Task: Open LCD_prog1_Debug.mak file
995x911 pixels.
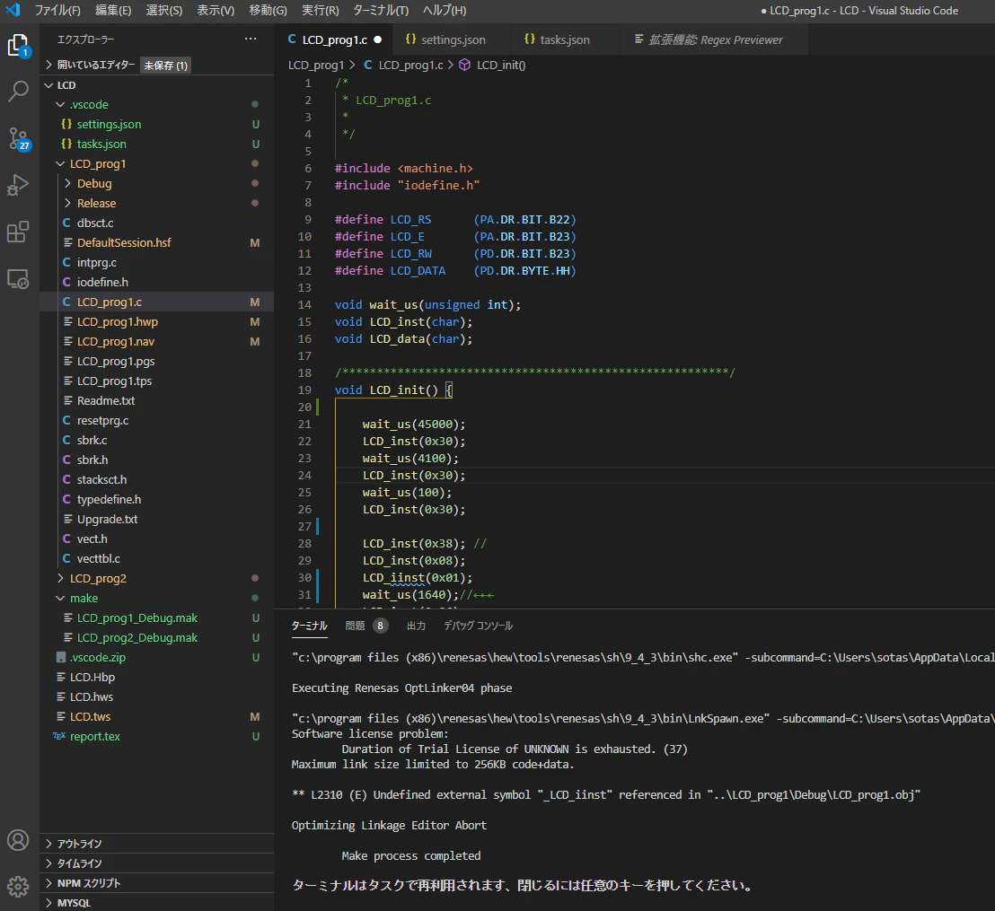Action: (157, 618)
